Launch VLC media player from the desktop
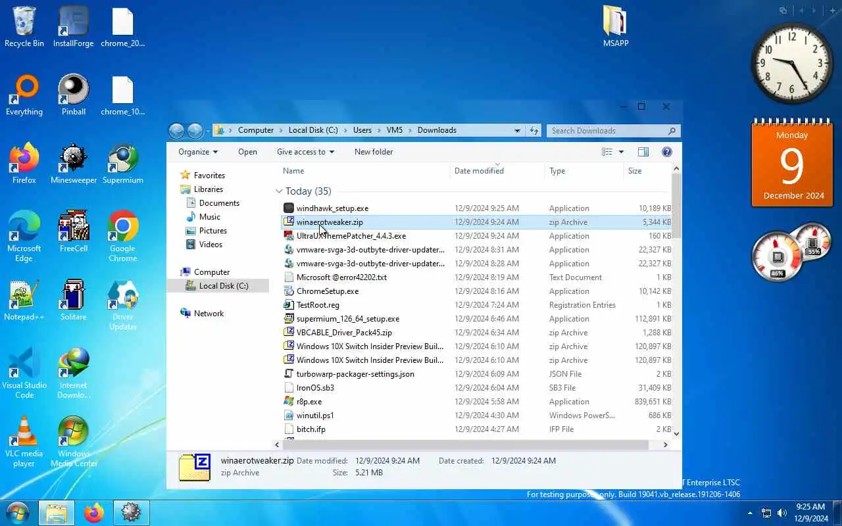842x526 pixels. [x=24, y=442]
